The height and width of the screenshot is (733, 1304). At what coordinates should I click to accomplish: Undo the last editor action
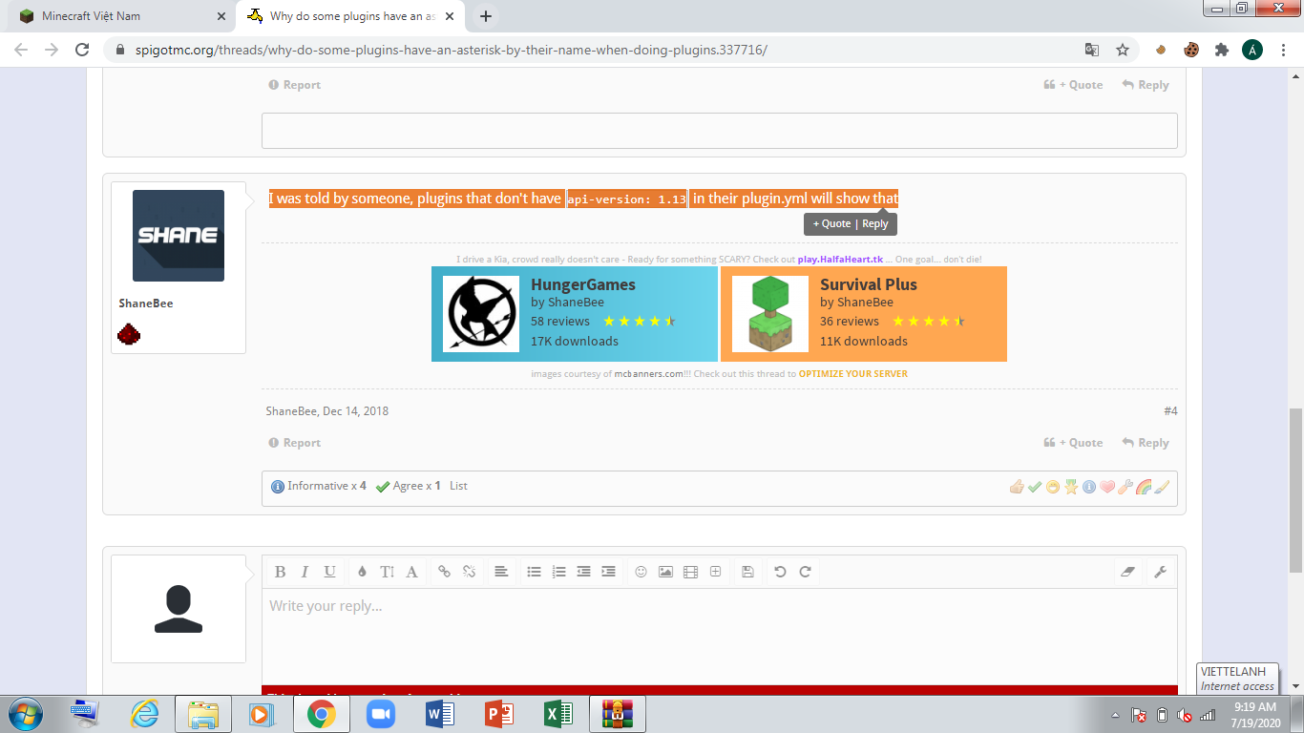(x=780, y=572)
